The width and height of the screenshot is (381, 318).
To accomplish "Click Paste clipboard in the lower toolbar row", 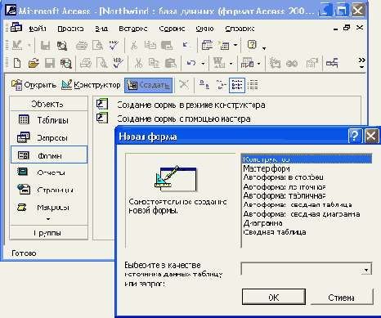I will pyautogui.click(x=171, y=64).
